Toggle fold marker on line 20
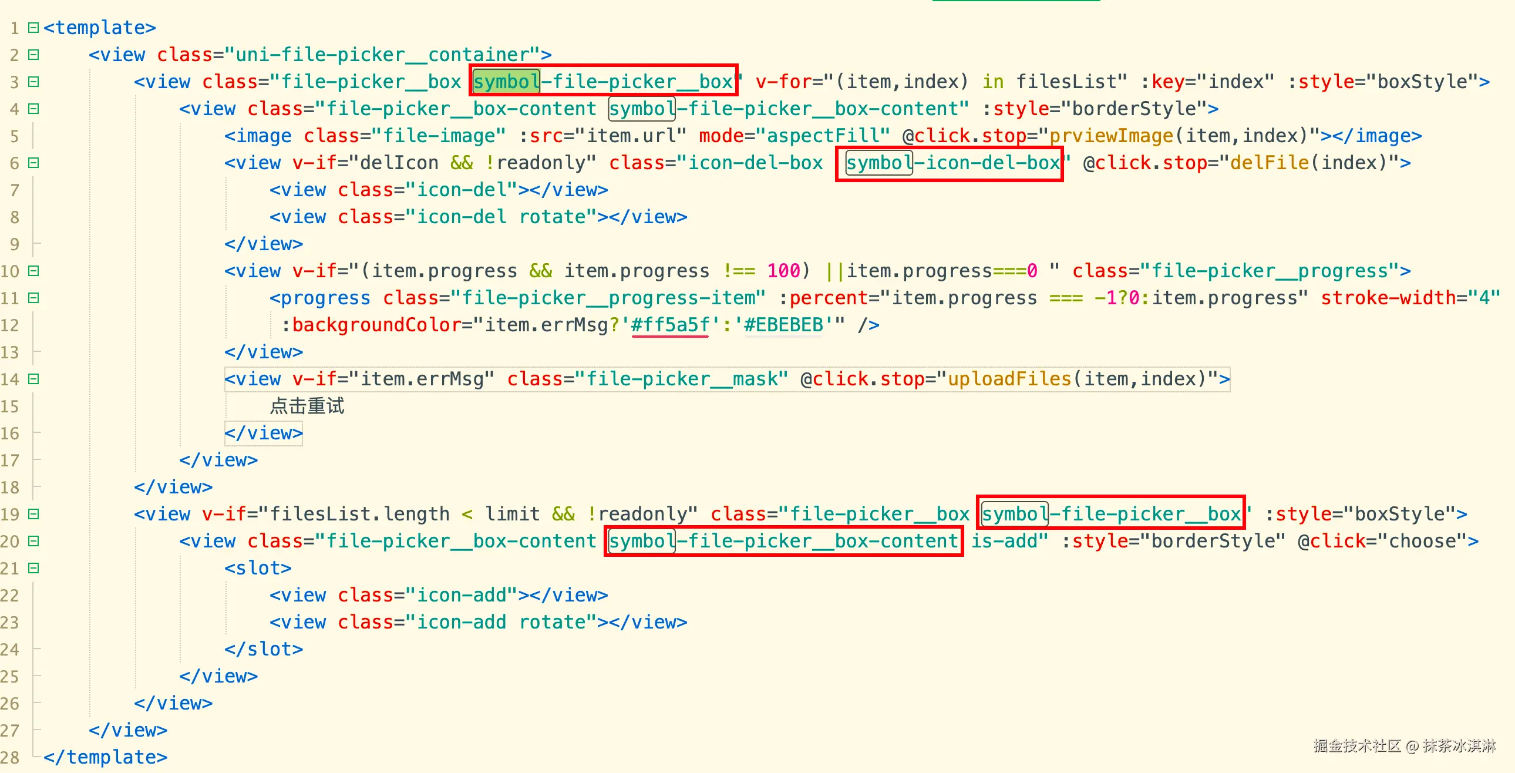1515x773 pixels. coord(33,542)
